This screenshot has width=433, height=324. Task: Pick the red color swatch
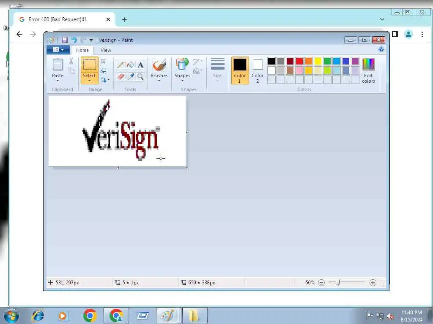pyautogui.click(x=299, y=61)
